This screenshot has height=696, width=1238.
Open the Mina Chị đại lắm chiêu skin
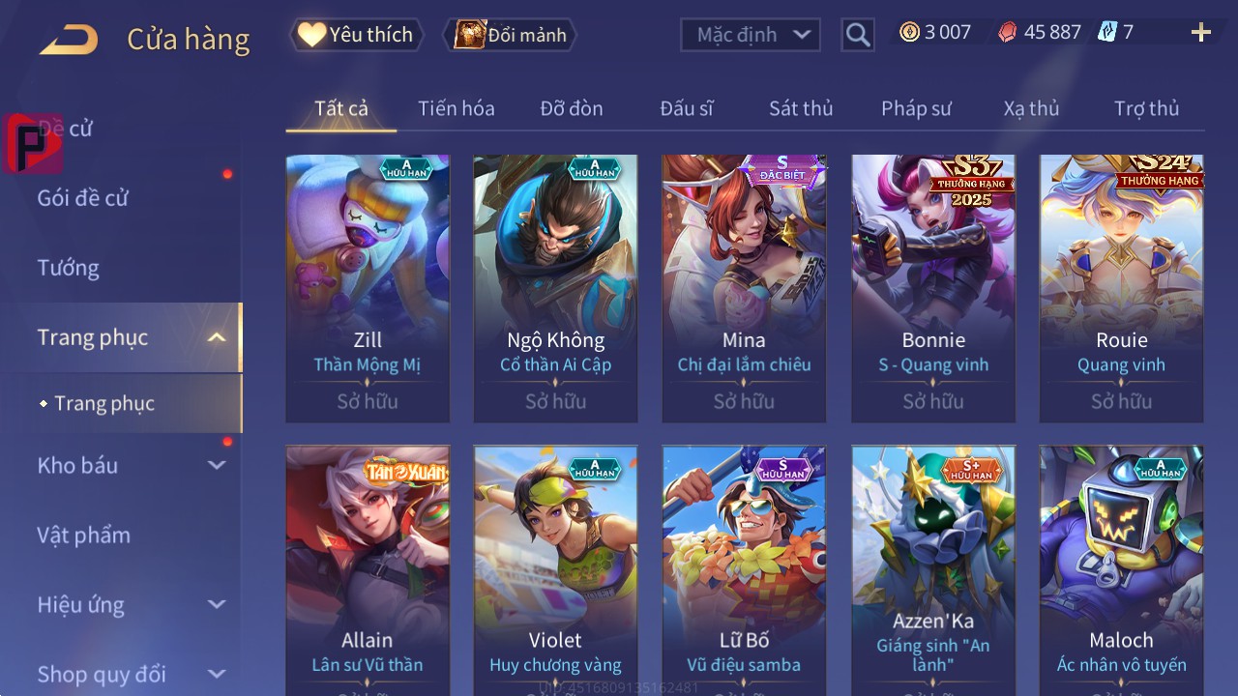744,288
